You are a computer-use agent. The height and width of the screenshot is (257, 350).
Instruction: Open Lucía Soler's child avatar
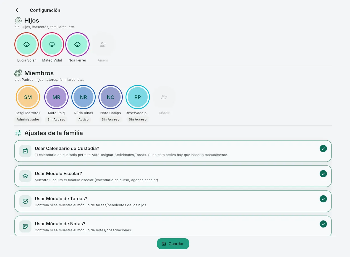(x=27, y=44)
